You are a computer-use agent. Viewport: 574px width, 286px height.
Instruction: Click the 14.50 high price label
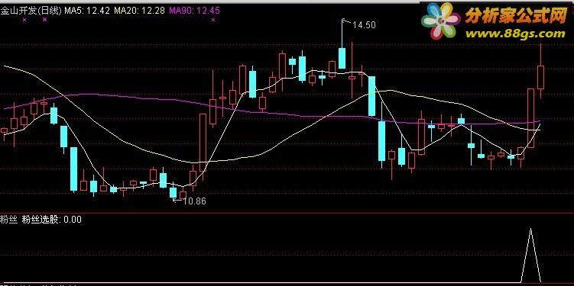365,25
